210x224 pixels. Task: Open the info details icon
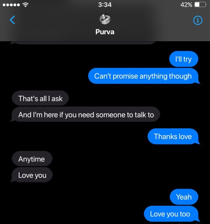[x=198, y=20]
